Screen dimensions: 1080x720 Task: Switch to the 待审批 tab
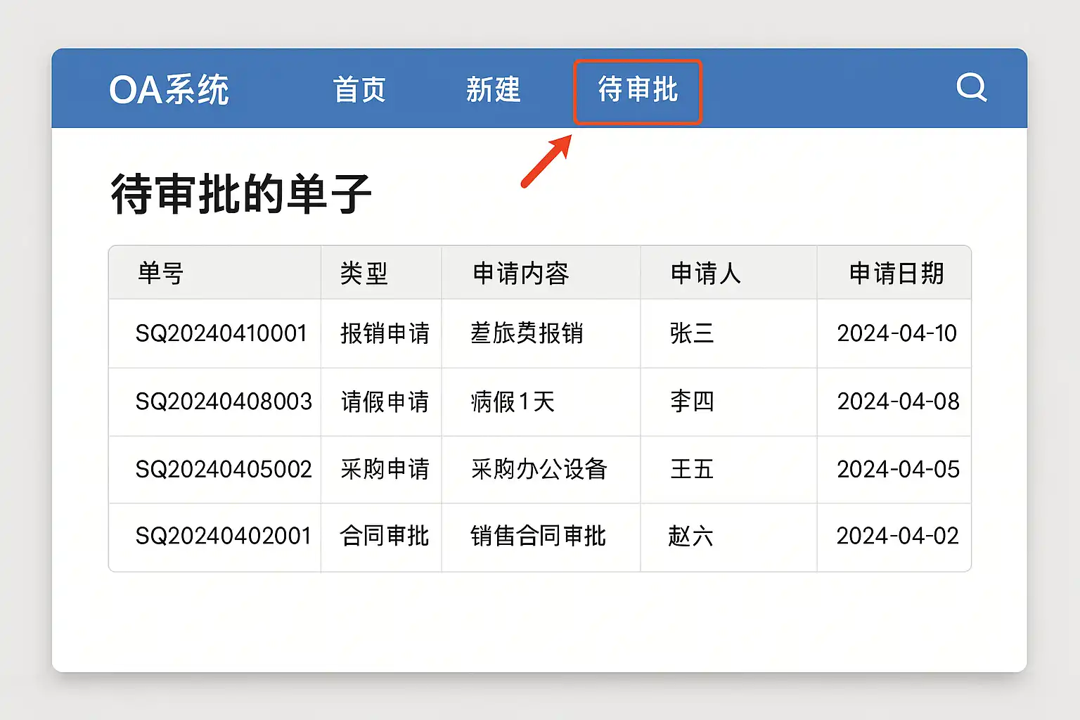638,90
